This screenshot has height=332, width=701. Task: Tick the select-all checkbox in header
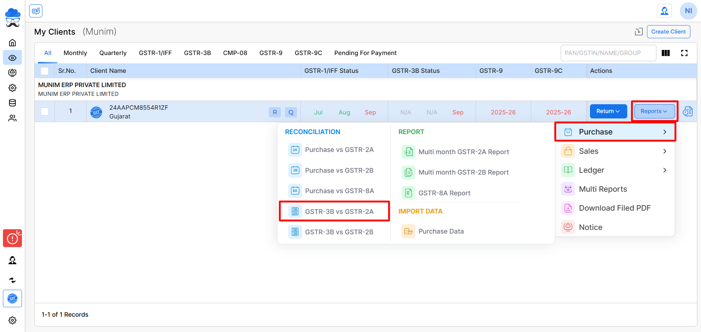pyautogui.click(x=45, y=71)
